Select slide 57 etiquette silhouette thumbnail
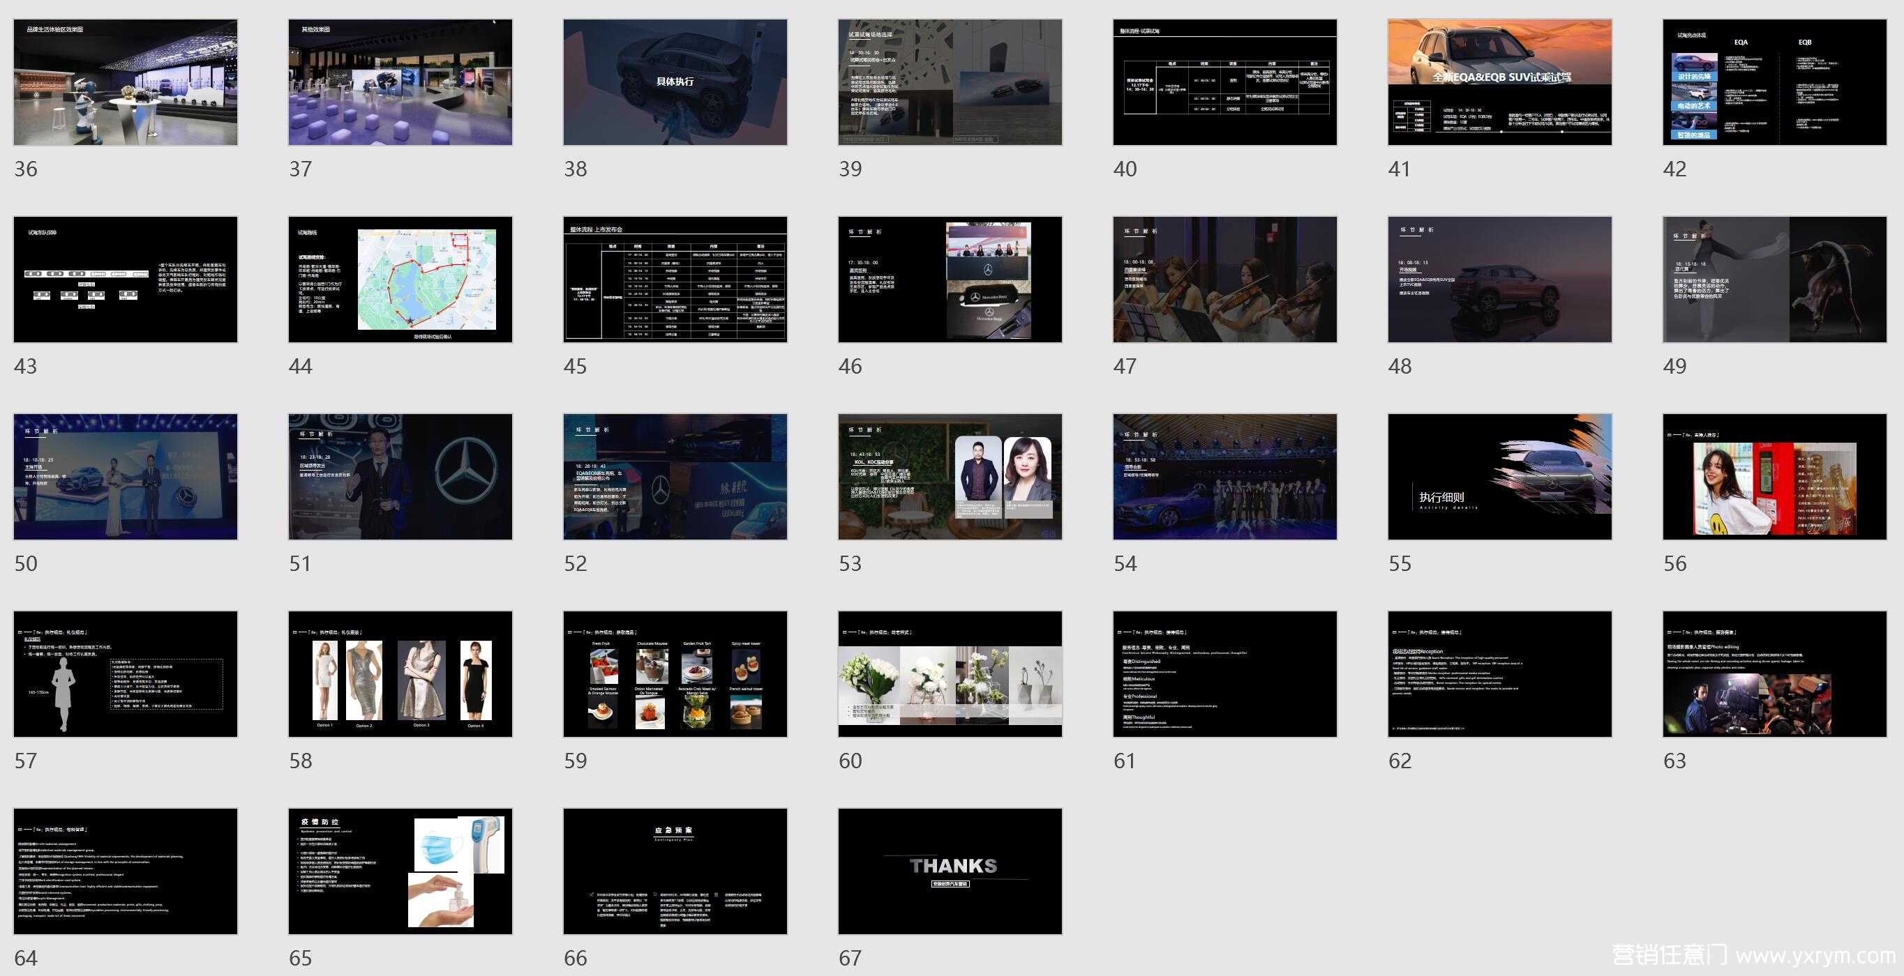 [126, 673]
